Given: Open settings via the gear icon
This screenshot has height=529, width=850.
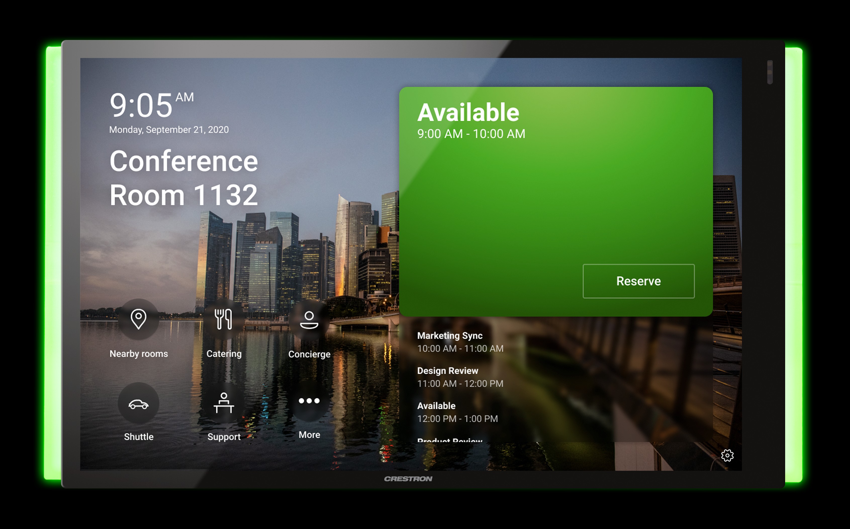Looking at the screenshot, I should pos(727,455).
